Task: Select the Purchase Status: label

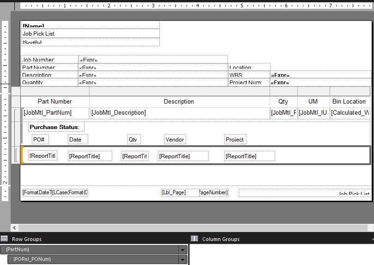Action: (56, 127)
